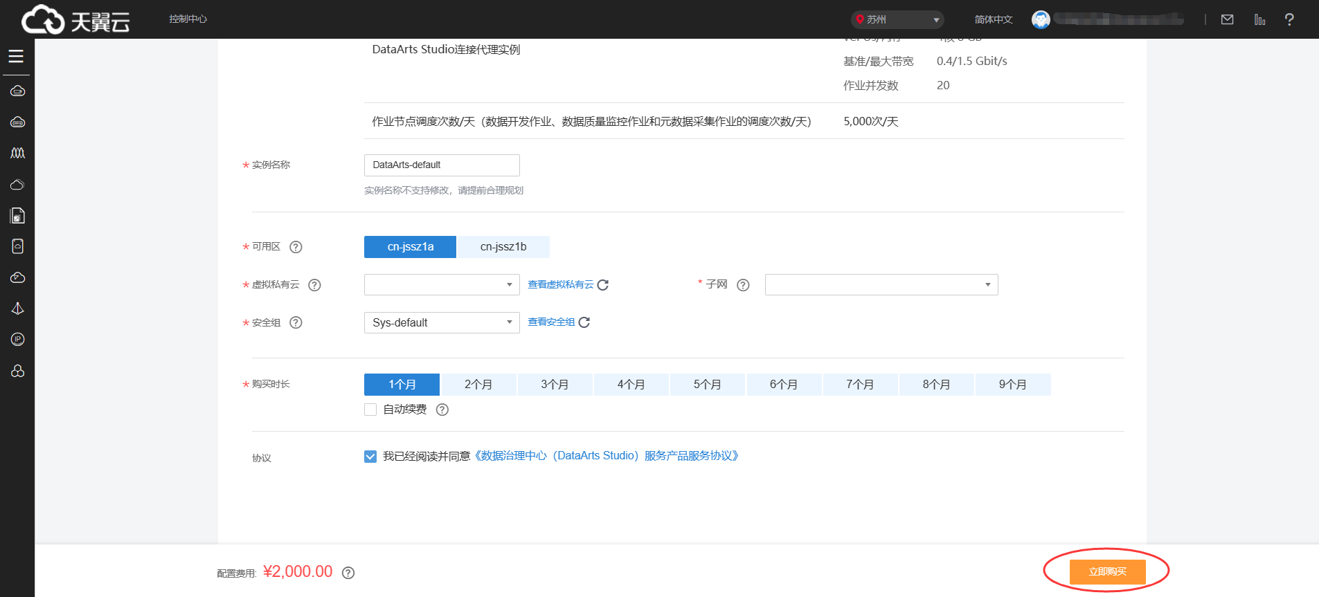Click the plain cloud outline sidebar icon
The height and width of the screenshot is (597, 1319).
[17, 185]
